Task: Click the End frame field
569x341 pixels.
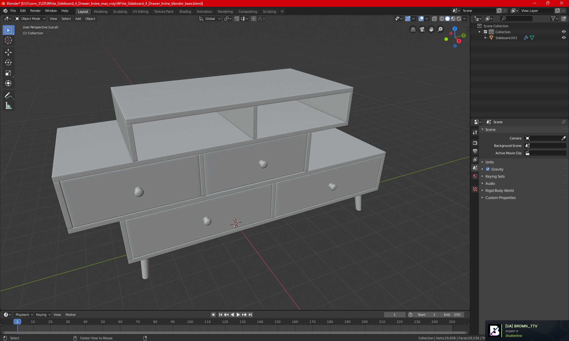Action: 452,315
